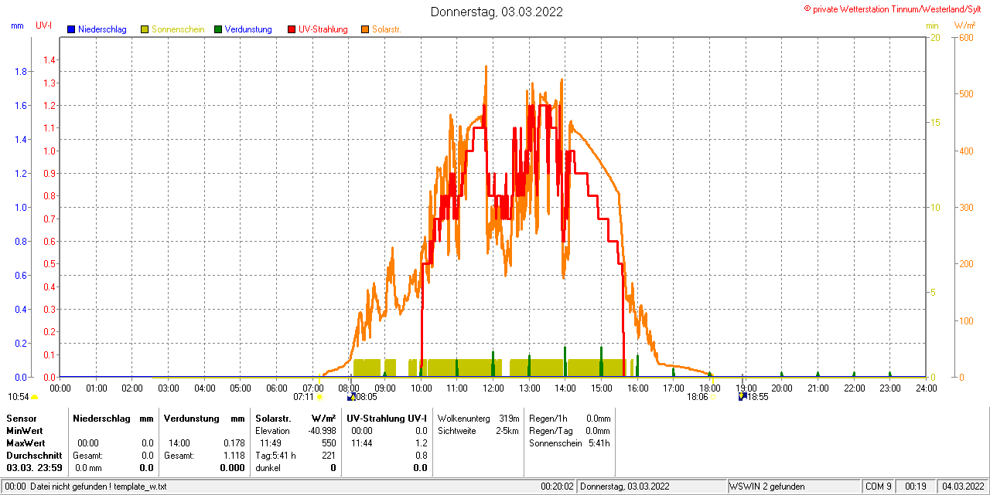Click the yellow Sonnenschein legend swatch

[x=145, y=29]
